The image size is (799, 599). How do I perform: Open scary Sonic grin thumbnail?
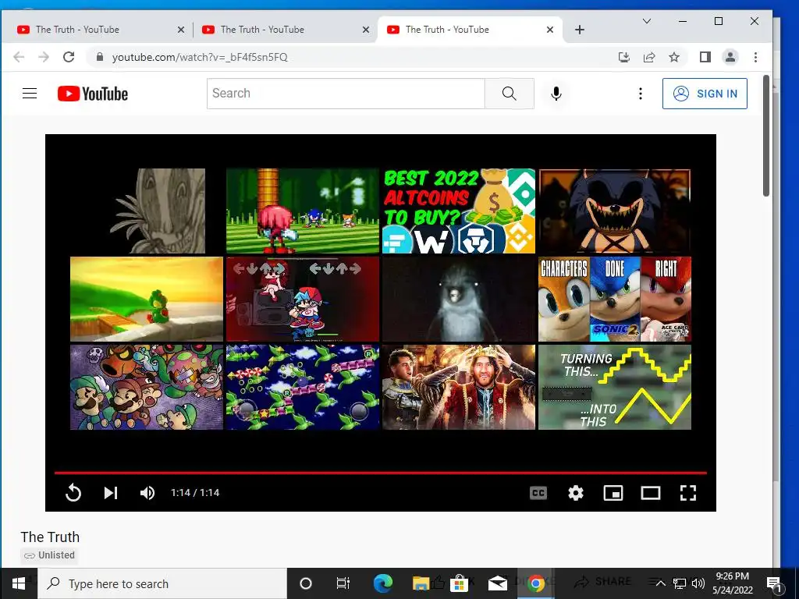coord(615,211)
